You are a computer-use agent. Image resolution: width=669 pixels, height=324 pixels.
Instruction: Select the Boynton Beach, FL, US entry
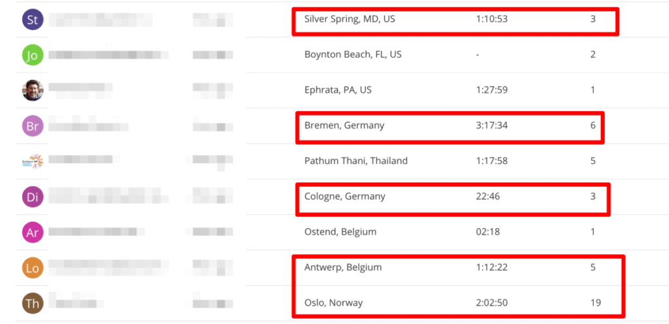pyautogui.click(x=353, y=54)
